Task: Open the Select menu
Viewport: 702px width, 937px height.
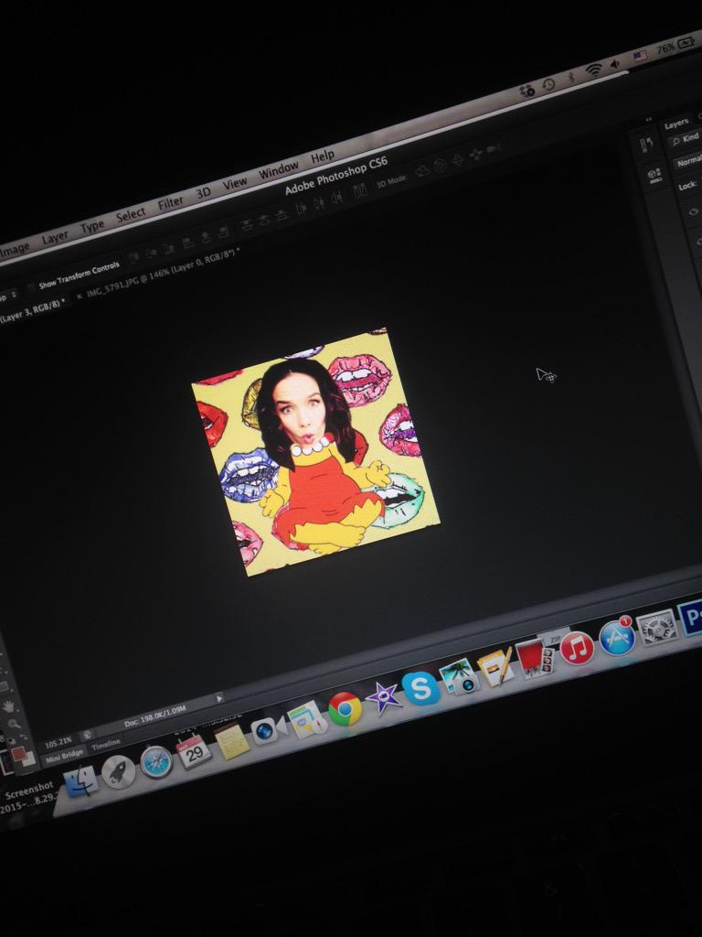Action: (130, 214)
